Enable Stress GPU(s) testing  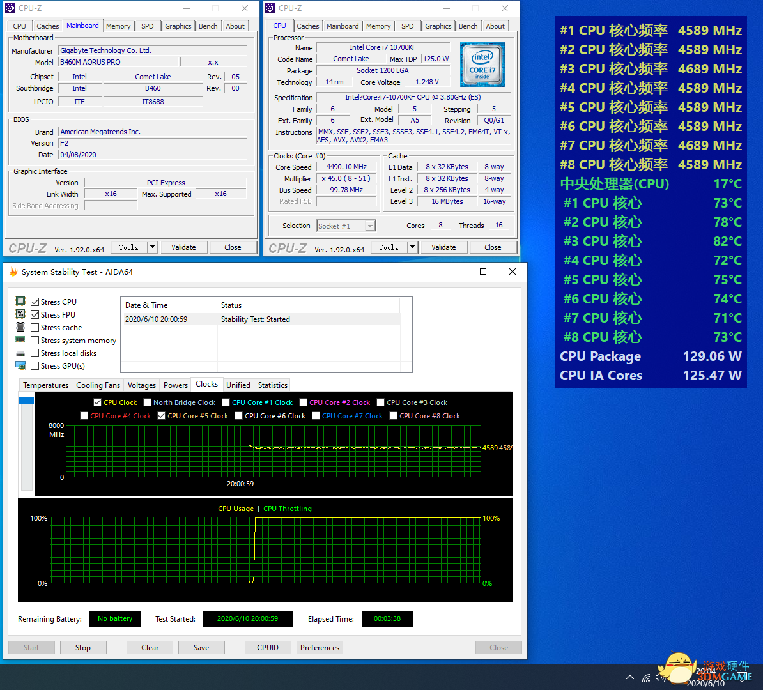click(x=35, y=365)
